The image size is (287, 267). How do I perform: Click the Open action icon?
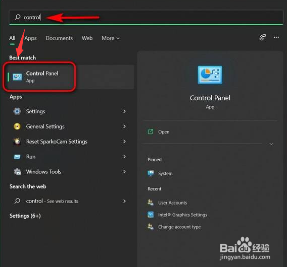[x=151, y=131]
